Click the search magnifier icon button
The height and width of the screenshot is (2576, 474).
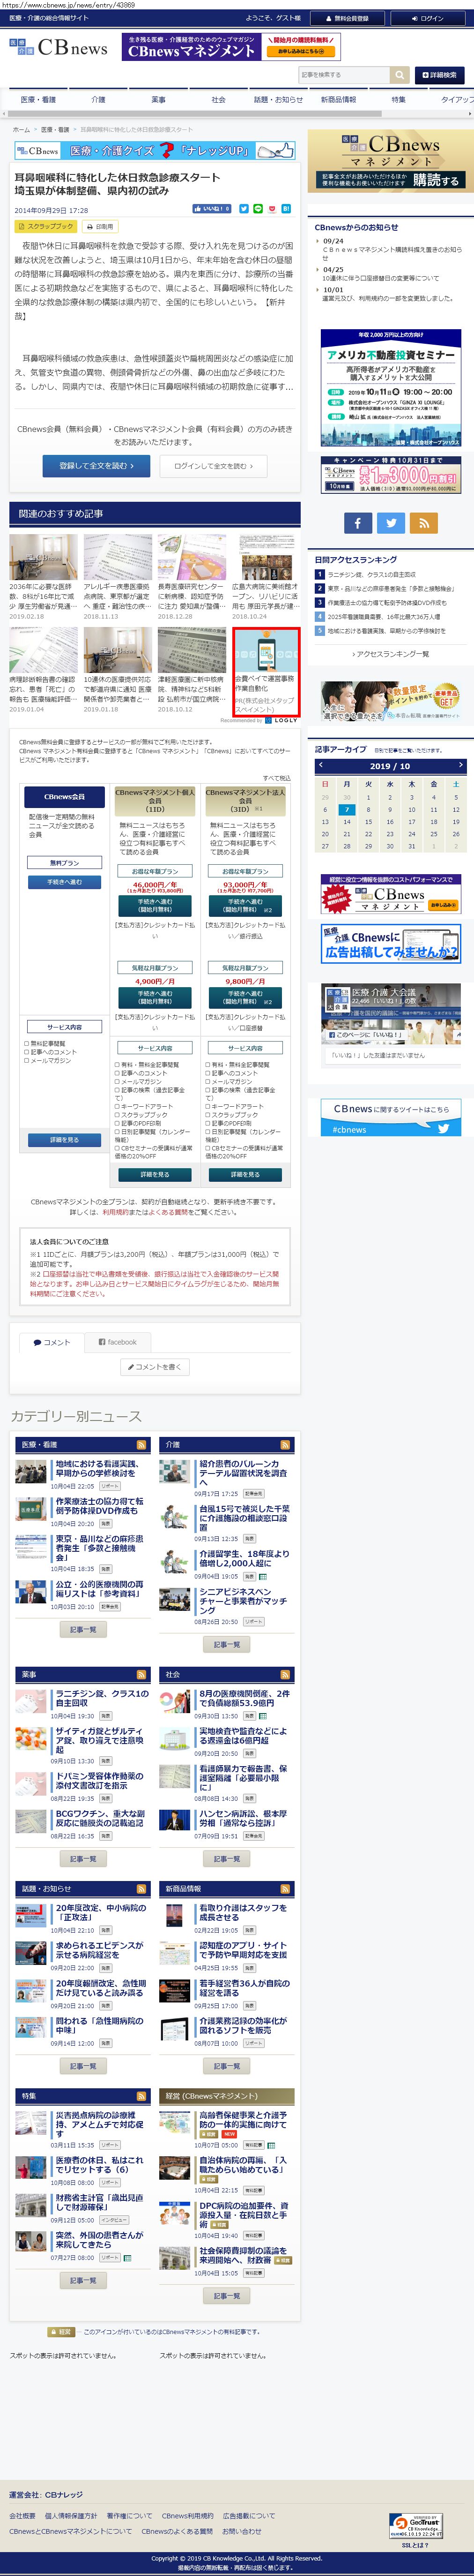399,75
